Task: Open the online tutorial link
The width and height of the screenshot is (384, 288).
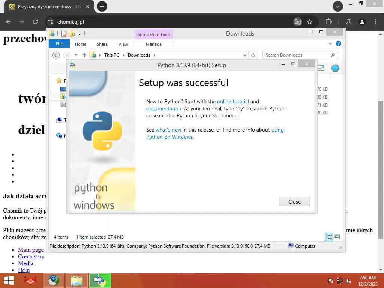Action: click(x=233, y=101)
